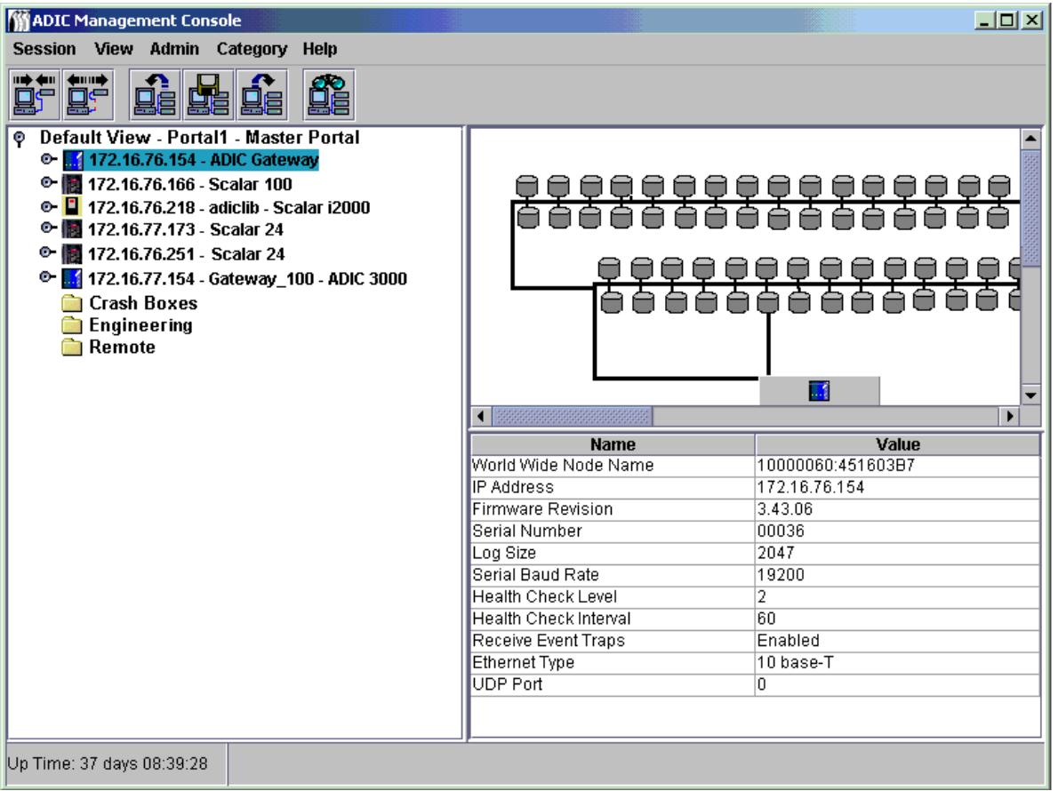Click the ADIC Gateway device icon in tree

coord(72,160)
